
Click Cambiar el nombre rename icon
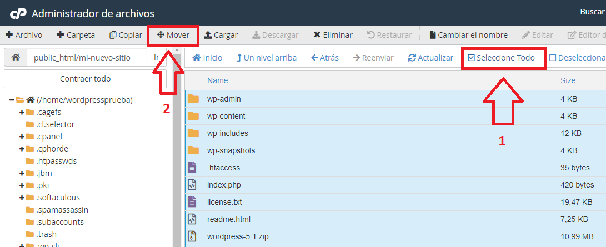click(x=433, y=35)
